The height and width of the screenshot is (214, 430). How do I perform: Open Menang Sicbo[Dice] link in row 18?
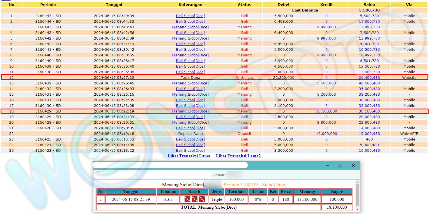[x=190, y=111]
